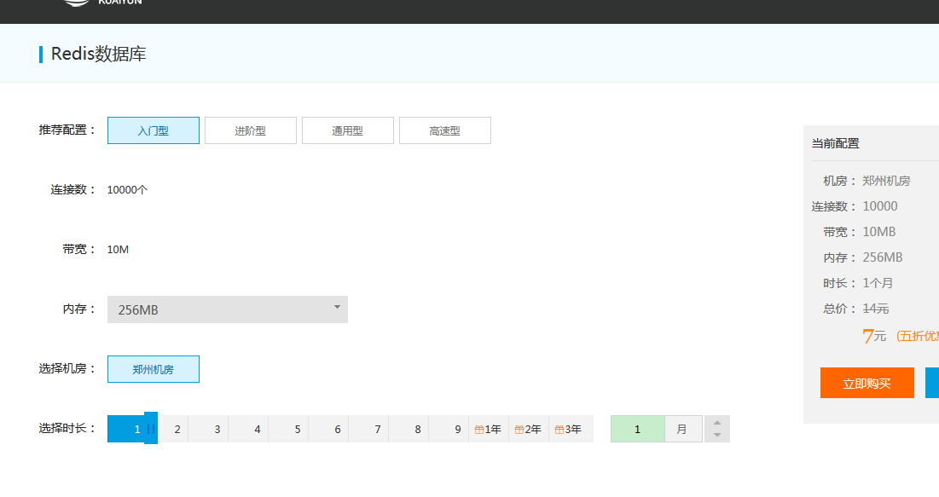Screen dimensions: 939x497
Task: Click the 1个月 duration value in summary
Action: [878, 283]
